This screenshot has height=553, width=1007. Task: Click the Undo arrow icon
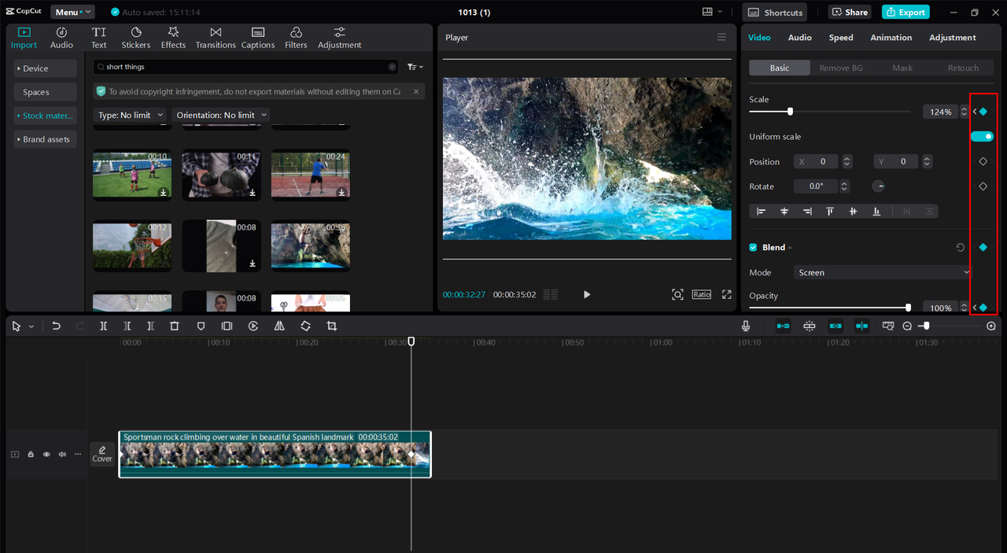pos(56,326)
